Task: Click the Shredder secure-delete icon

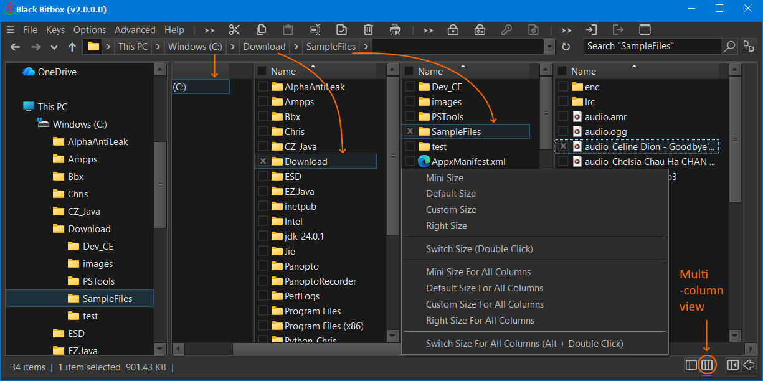Action: click(x=395, y=29)
